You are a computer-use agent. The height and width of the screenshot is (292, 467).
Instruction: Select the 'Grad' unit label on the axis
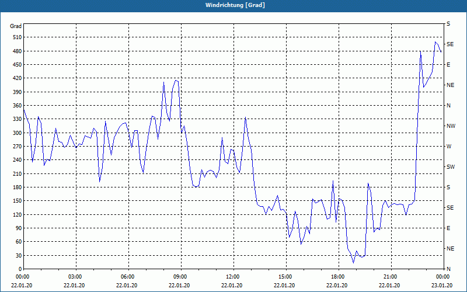pyautogui.click(x=16, y=26)
